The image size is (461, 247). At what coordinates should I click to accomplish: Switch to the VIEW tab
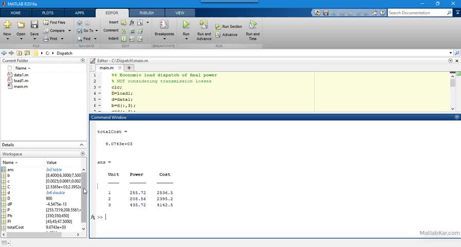point(180,13)
